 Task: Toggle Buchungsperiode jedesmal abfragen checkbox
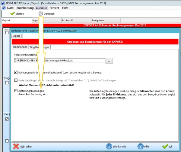click(x=16, y=72)
